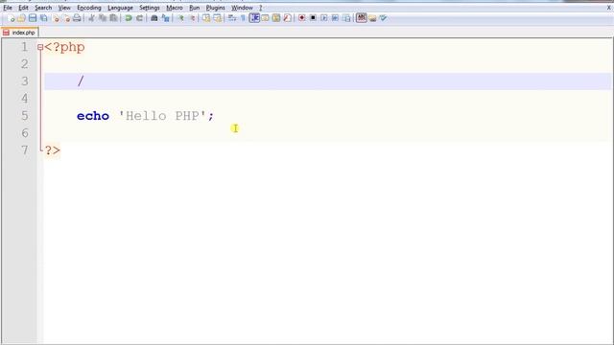
Task: Click line number 2 in the margin
Action: pyautogui.click(x=24, y=64)
